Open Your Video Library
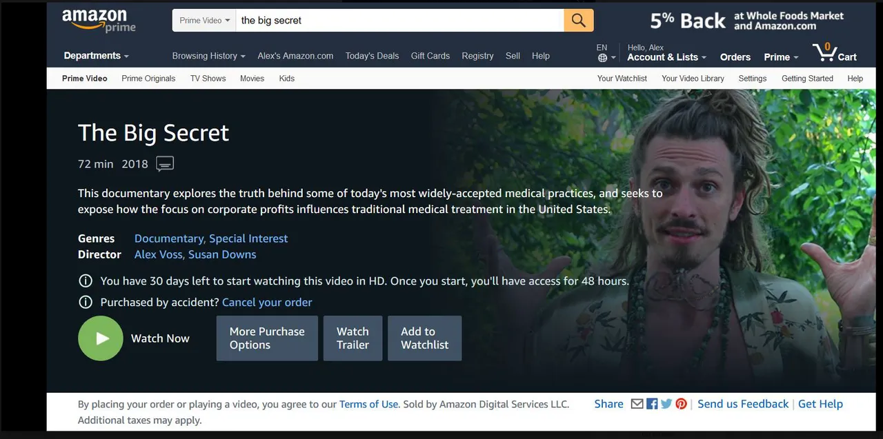The width and height of the screenshot is (883, 439). click(693, 79)
